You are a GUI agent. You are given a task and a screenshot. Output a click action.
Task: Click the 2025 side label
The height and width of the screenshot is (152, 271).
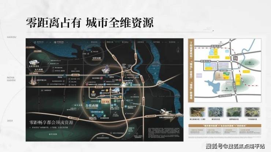10,121
